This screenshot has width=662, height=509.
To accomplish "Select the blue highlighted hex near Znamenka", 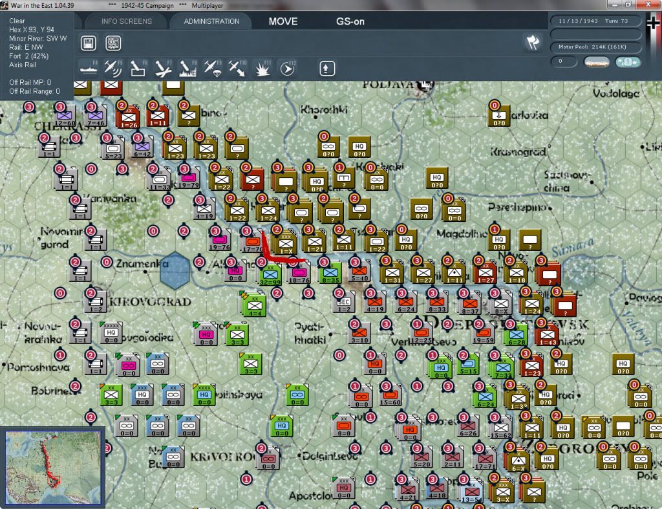I will (175, 271).
